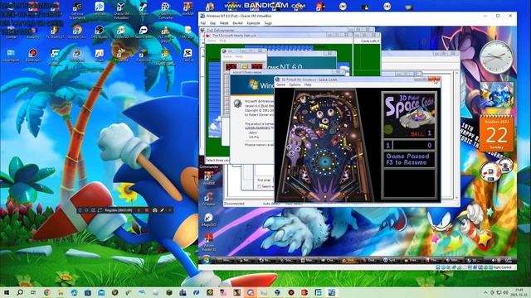Viewport: 531px width, 298px height.
Task: Click the slideshow picture gadget in the VM
Action: (x=496, y=95)
